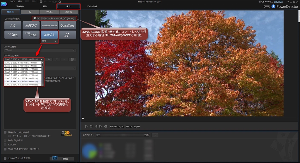Screen dimensions: 300x163
Task: Click the volume speaker icon
Action: (105, 126)
